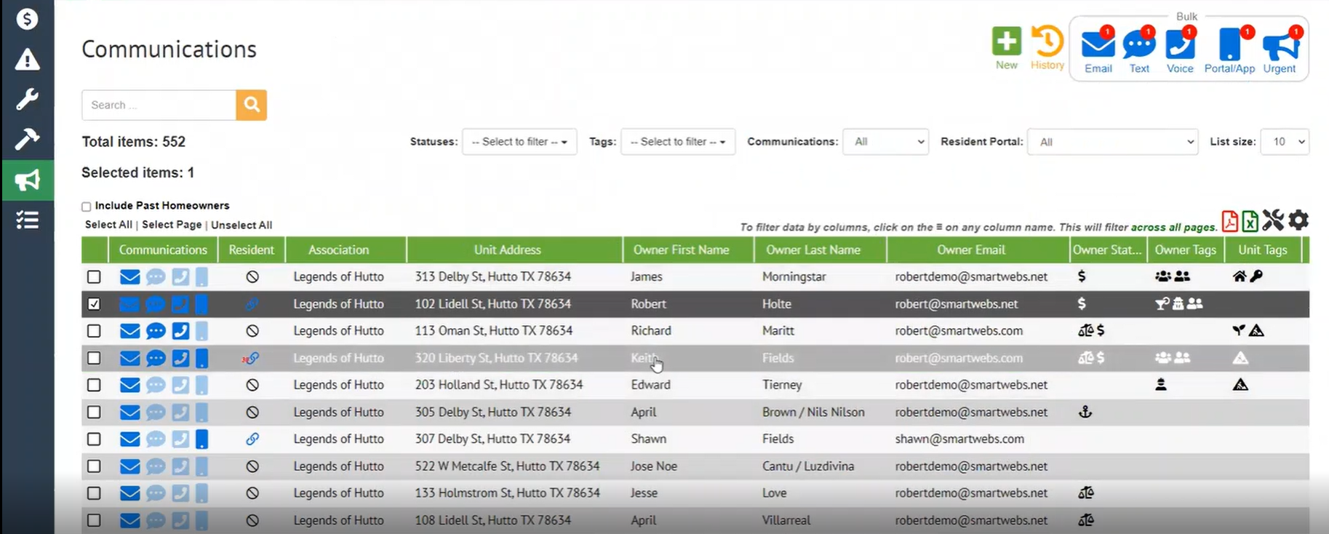
Task: Click the Excel export icon
Action: click(1250, 220)
